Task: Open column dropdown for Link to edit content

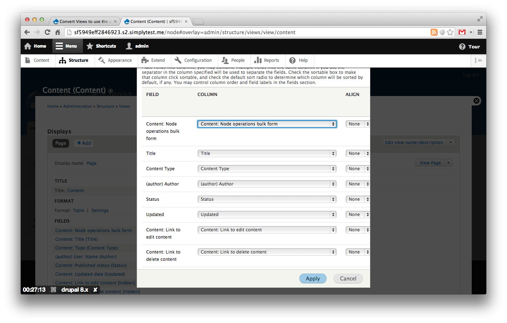Action: point(267,230)
